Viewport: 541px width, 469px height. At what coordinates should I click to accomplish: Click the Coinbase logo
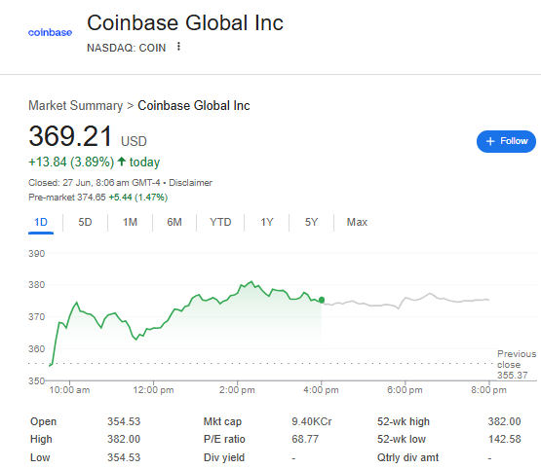(x=50, y=32)
